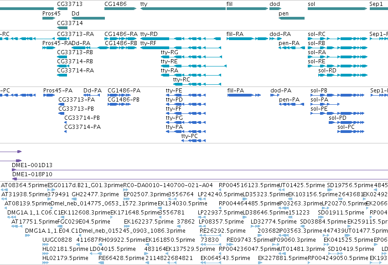Image resolution: width=388 pixels, height=265 pixels.
Task: Open EST label LD32774.5prime
Action: coord(274,222)
